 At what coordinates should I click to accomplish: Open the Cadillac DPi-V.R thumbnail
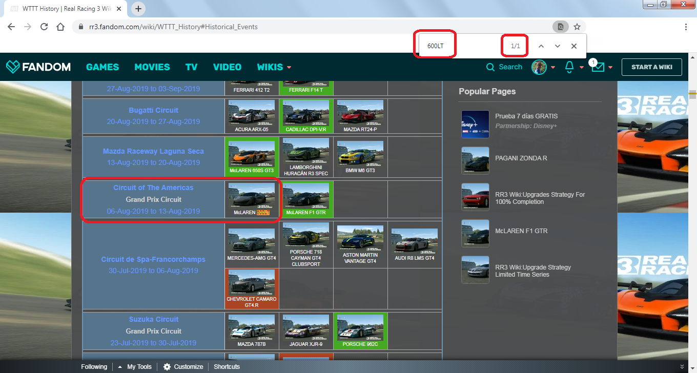coord(306,113)
